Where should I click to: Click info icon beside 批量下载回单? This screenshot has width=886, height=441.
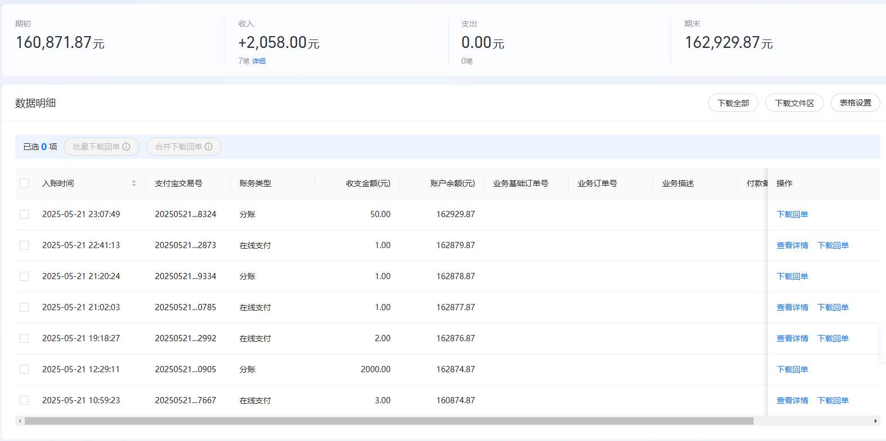pos(126,147)
